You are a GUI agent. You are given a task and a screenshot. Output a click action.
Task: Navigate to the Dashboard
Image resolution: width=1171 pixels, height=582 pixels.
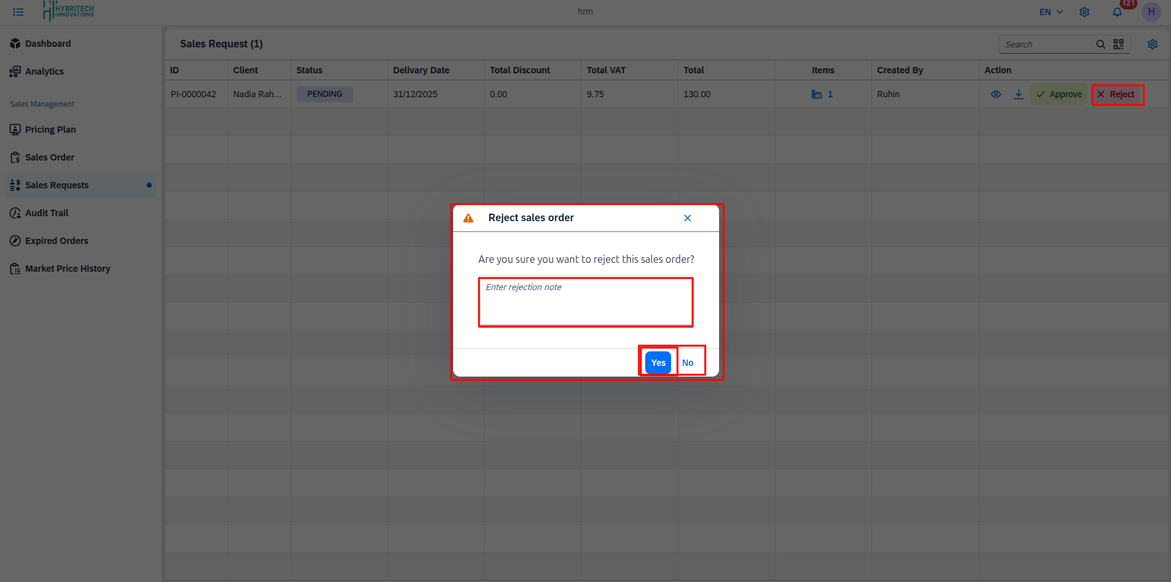click(x=48, y=43)
